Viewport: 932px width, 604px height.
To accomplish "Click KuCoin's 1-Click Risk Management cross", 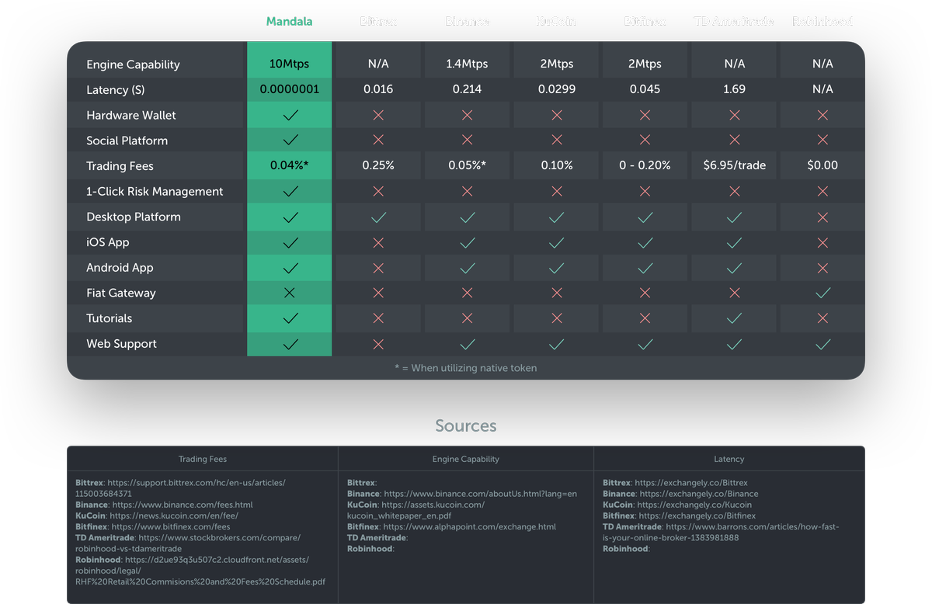I will point(556,191).
